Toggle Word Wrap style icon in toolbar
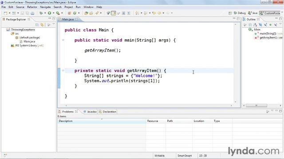 pos(118,13)
